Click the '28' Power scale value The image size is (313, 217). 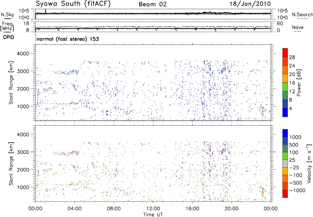pos(292,57)
